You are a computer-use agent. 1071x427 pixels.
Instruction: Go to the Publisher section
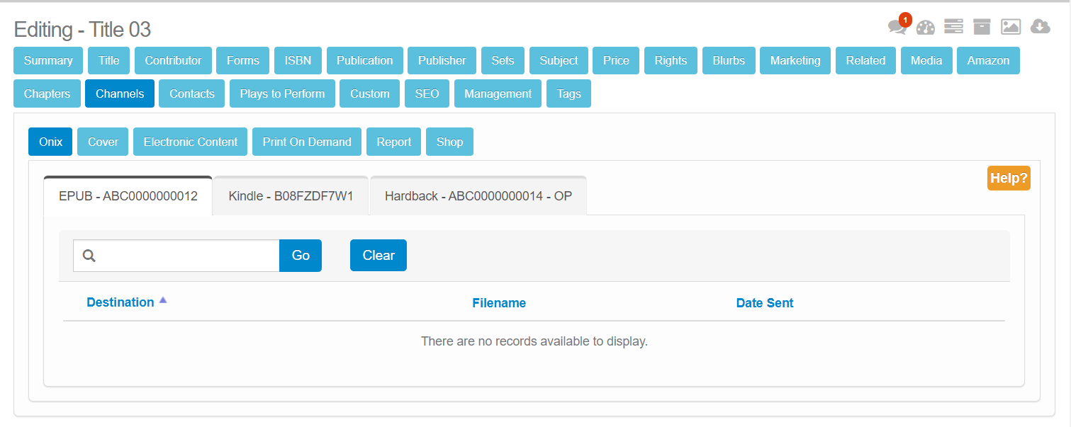tap(442, 60)
